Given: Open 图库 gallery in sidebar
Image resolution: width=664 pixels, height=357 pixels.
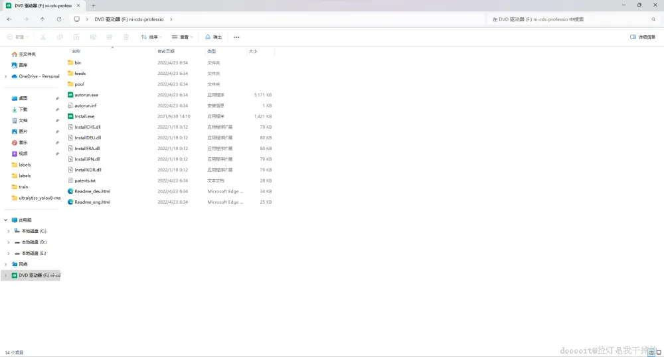Looking at the screenshot, I should tap(19, 65).
